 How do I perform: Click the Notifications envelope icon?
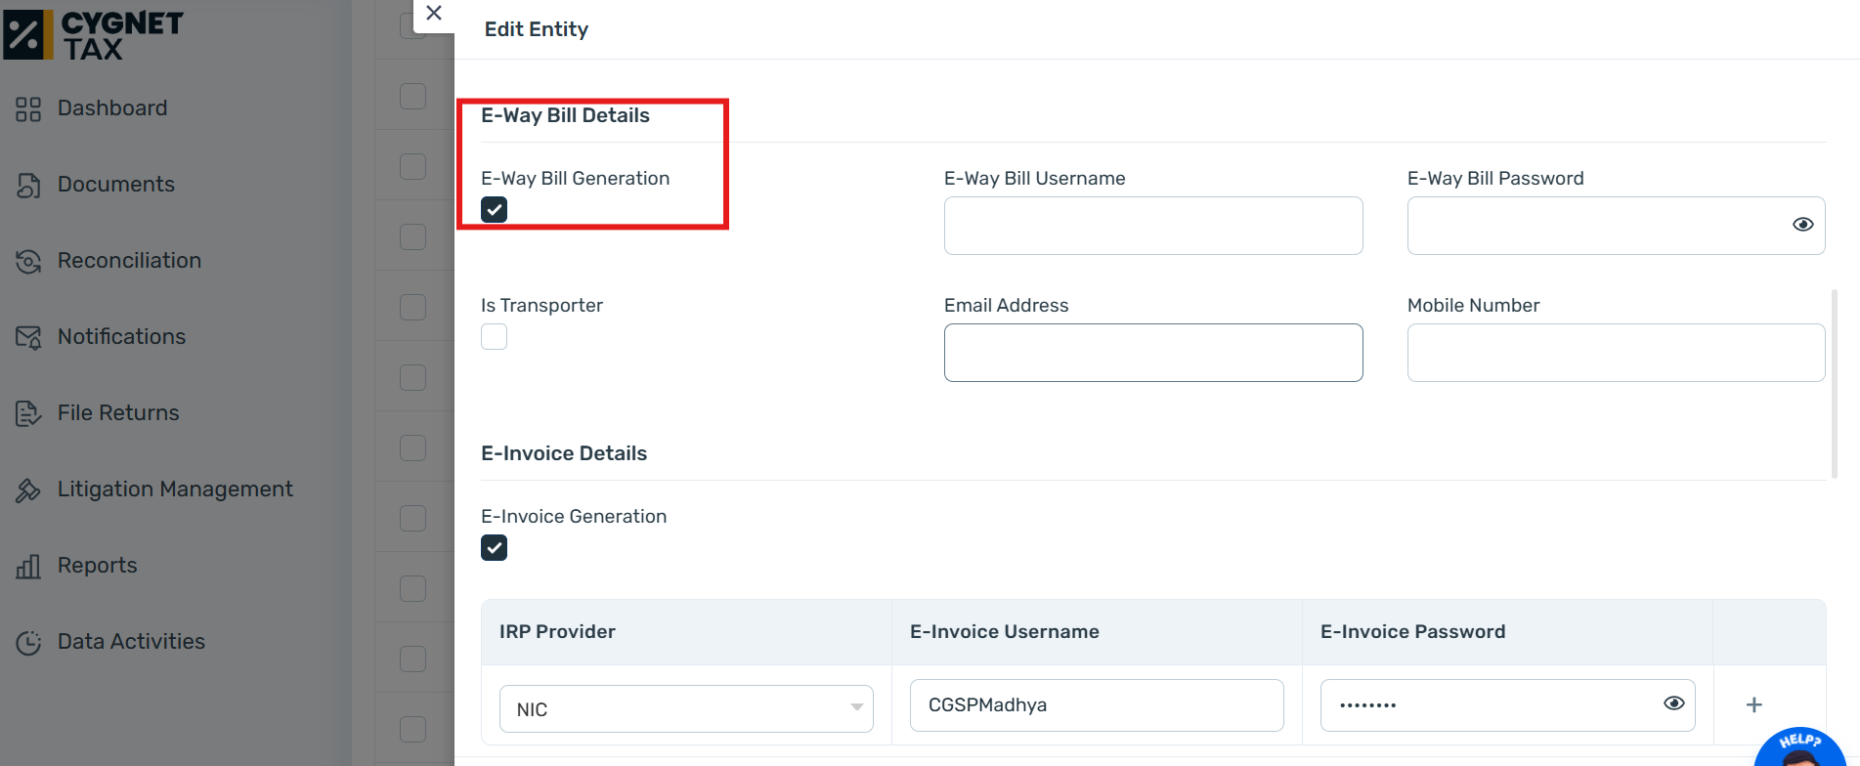tap(28, 338)
